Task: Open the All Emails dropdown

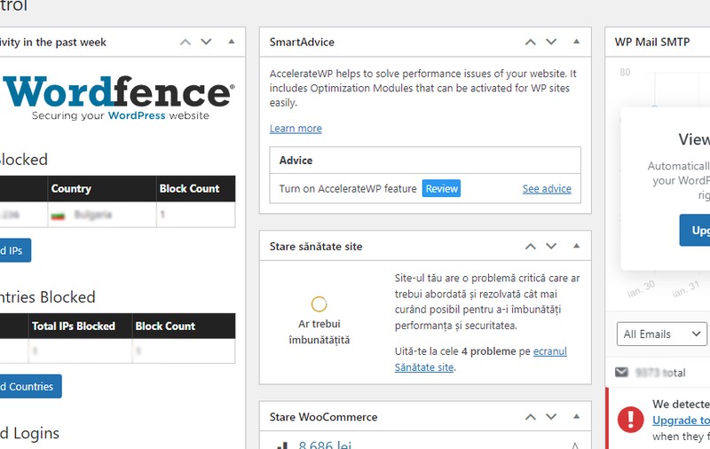Action: point(661,334)
